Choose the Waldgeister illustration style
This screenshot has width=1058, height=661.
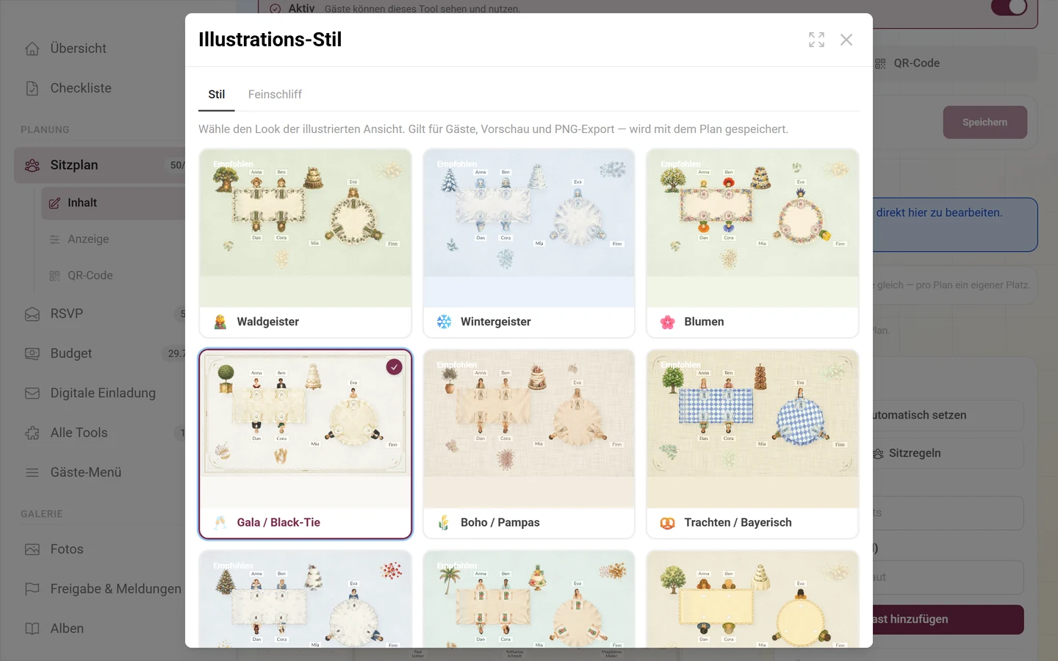(x=305, y=243)
